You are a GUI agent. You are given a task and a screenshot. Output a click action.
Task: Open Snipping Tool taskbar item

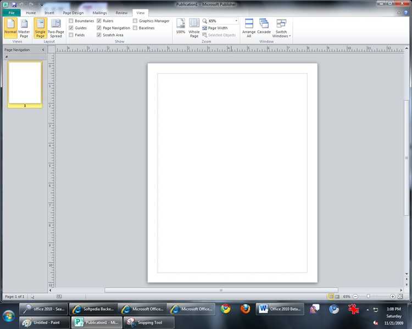point(149,322)
